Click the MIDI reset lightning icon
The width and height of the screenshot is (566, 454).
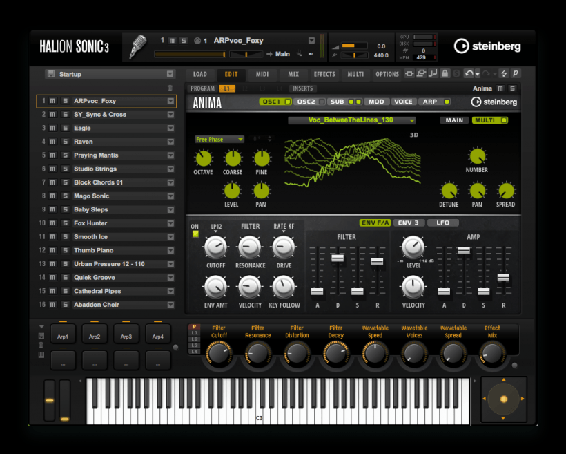[505, 74]
